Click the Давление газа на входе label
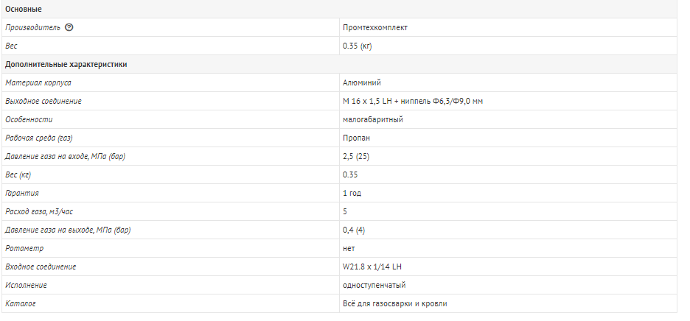This screenshot has width=690, height=321. 65,157
